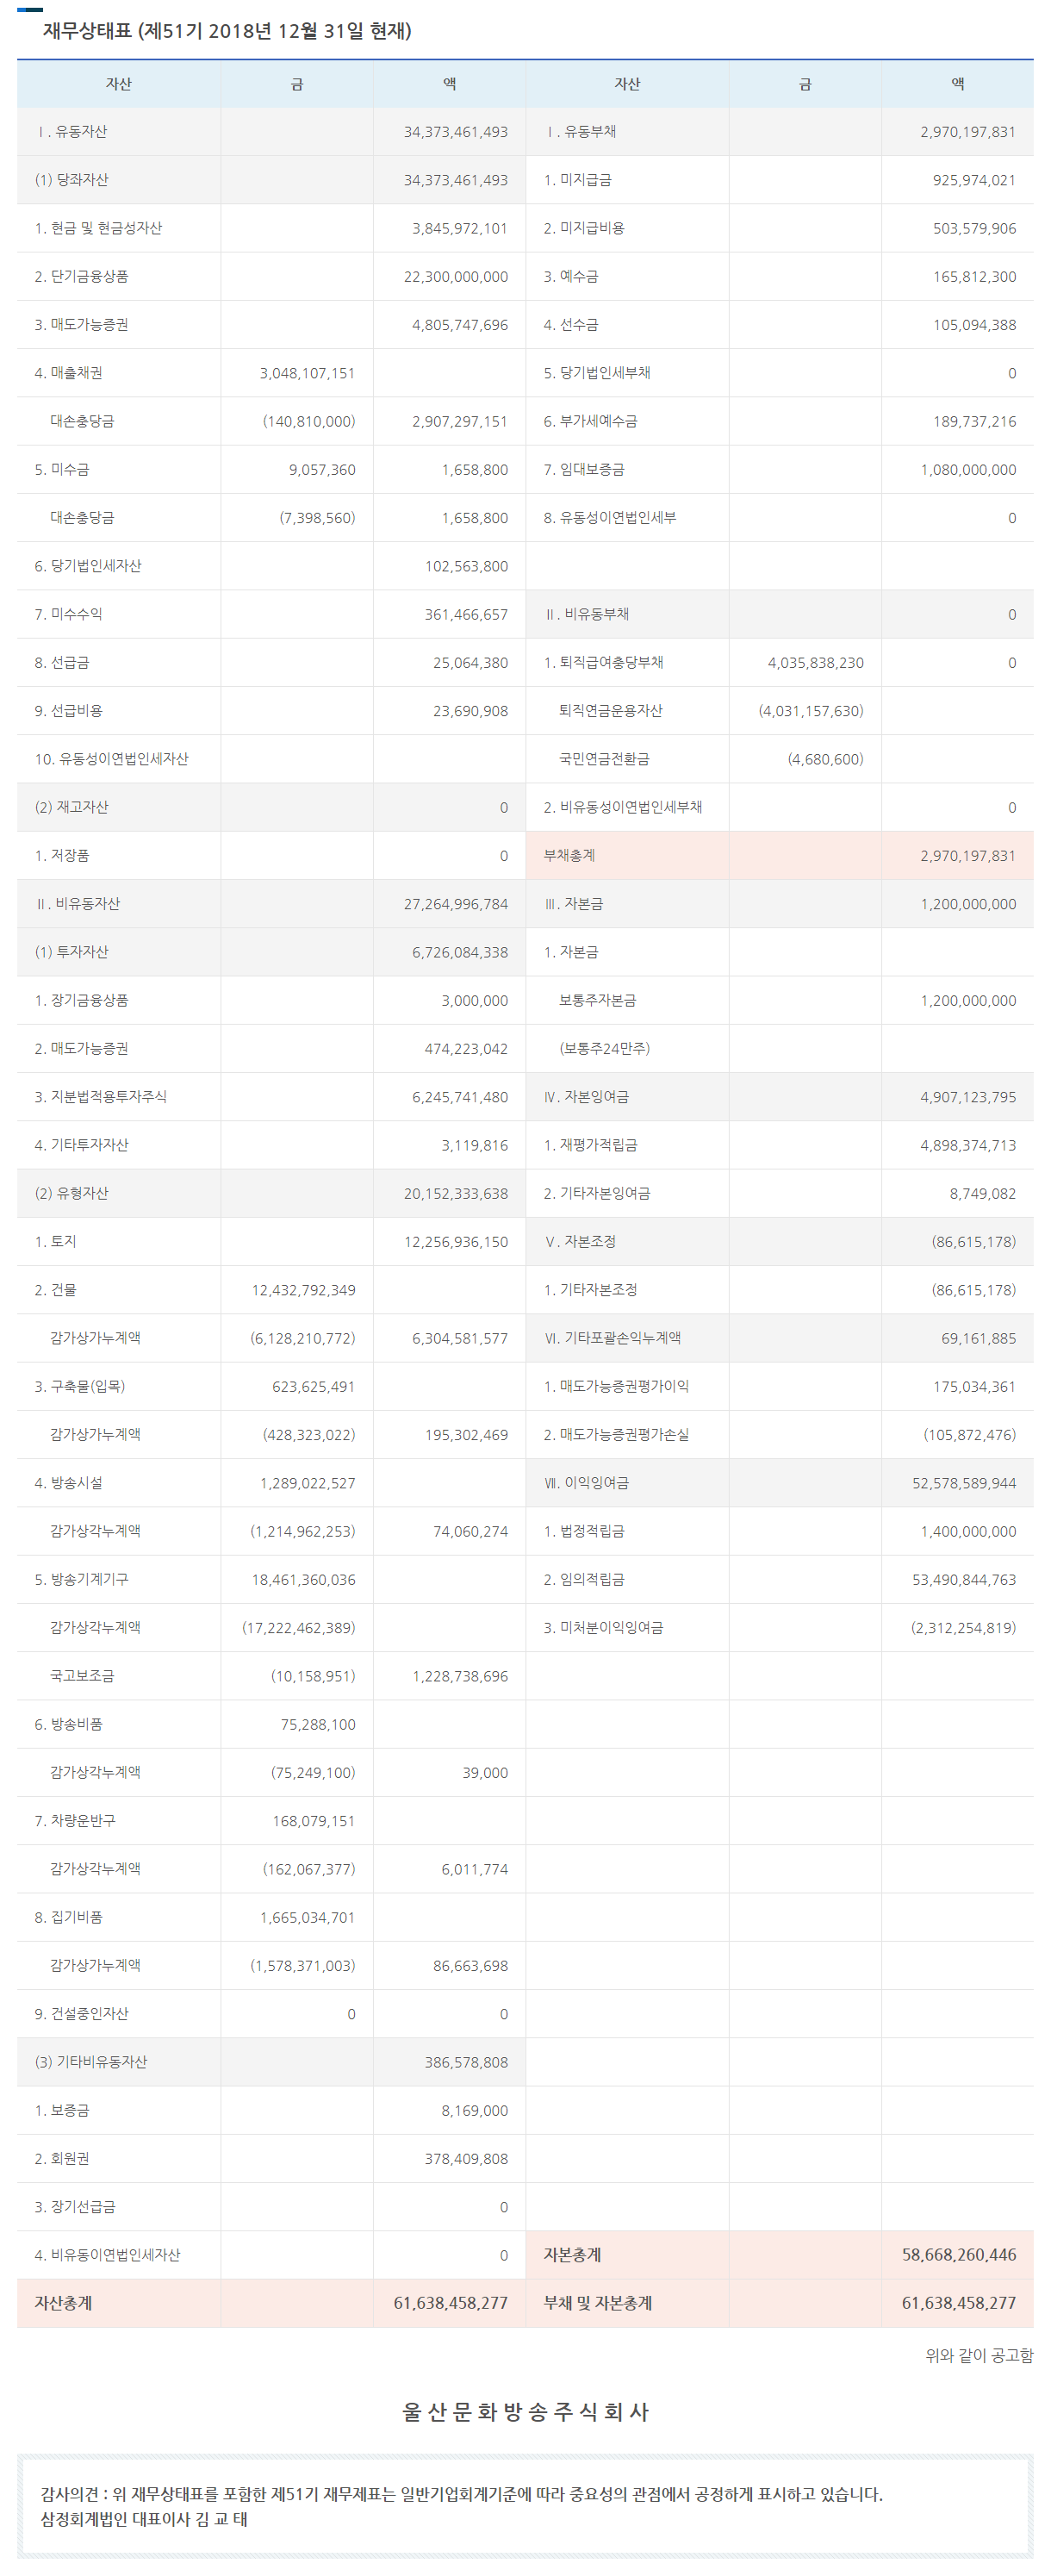Select the 4. 매출채권 row label
Viewport: 1051px width, 2576px height.
(x=68, y=373)
